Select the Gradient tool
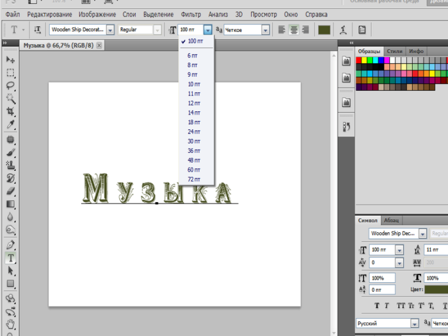 [11, 204]
